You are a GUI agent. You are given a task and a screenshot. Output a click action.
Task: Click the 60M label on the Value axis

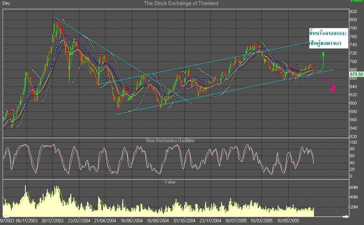354,187
